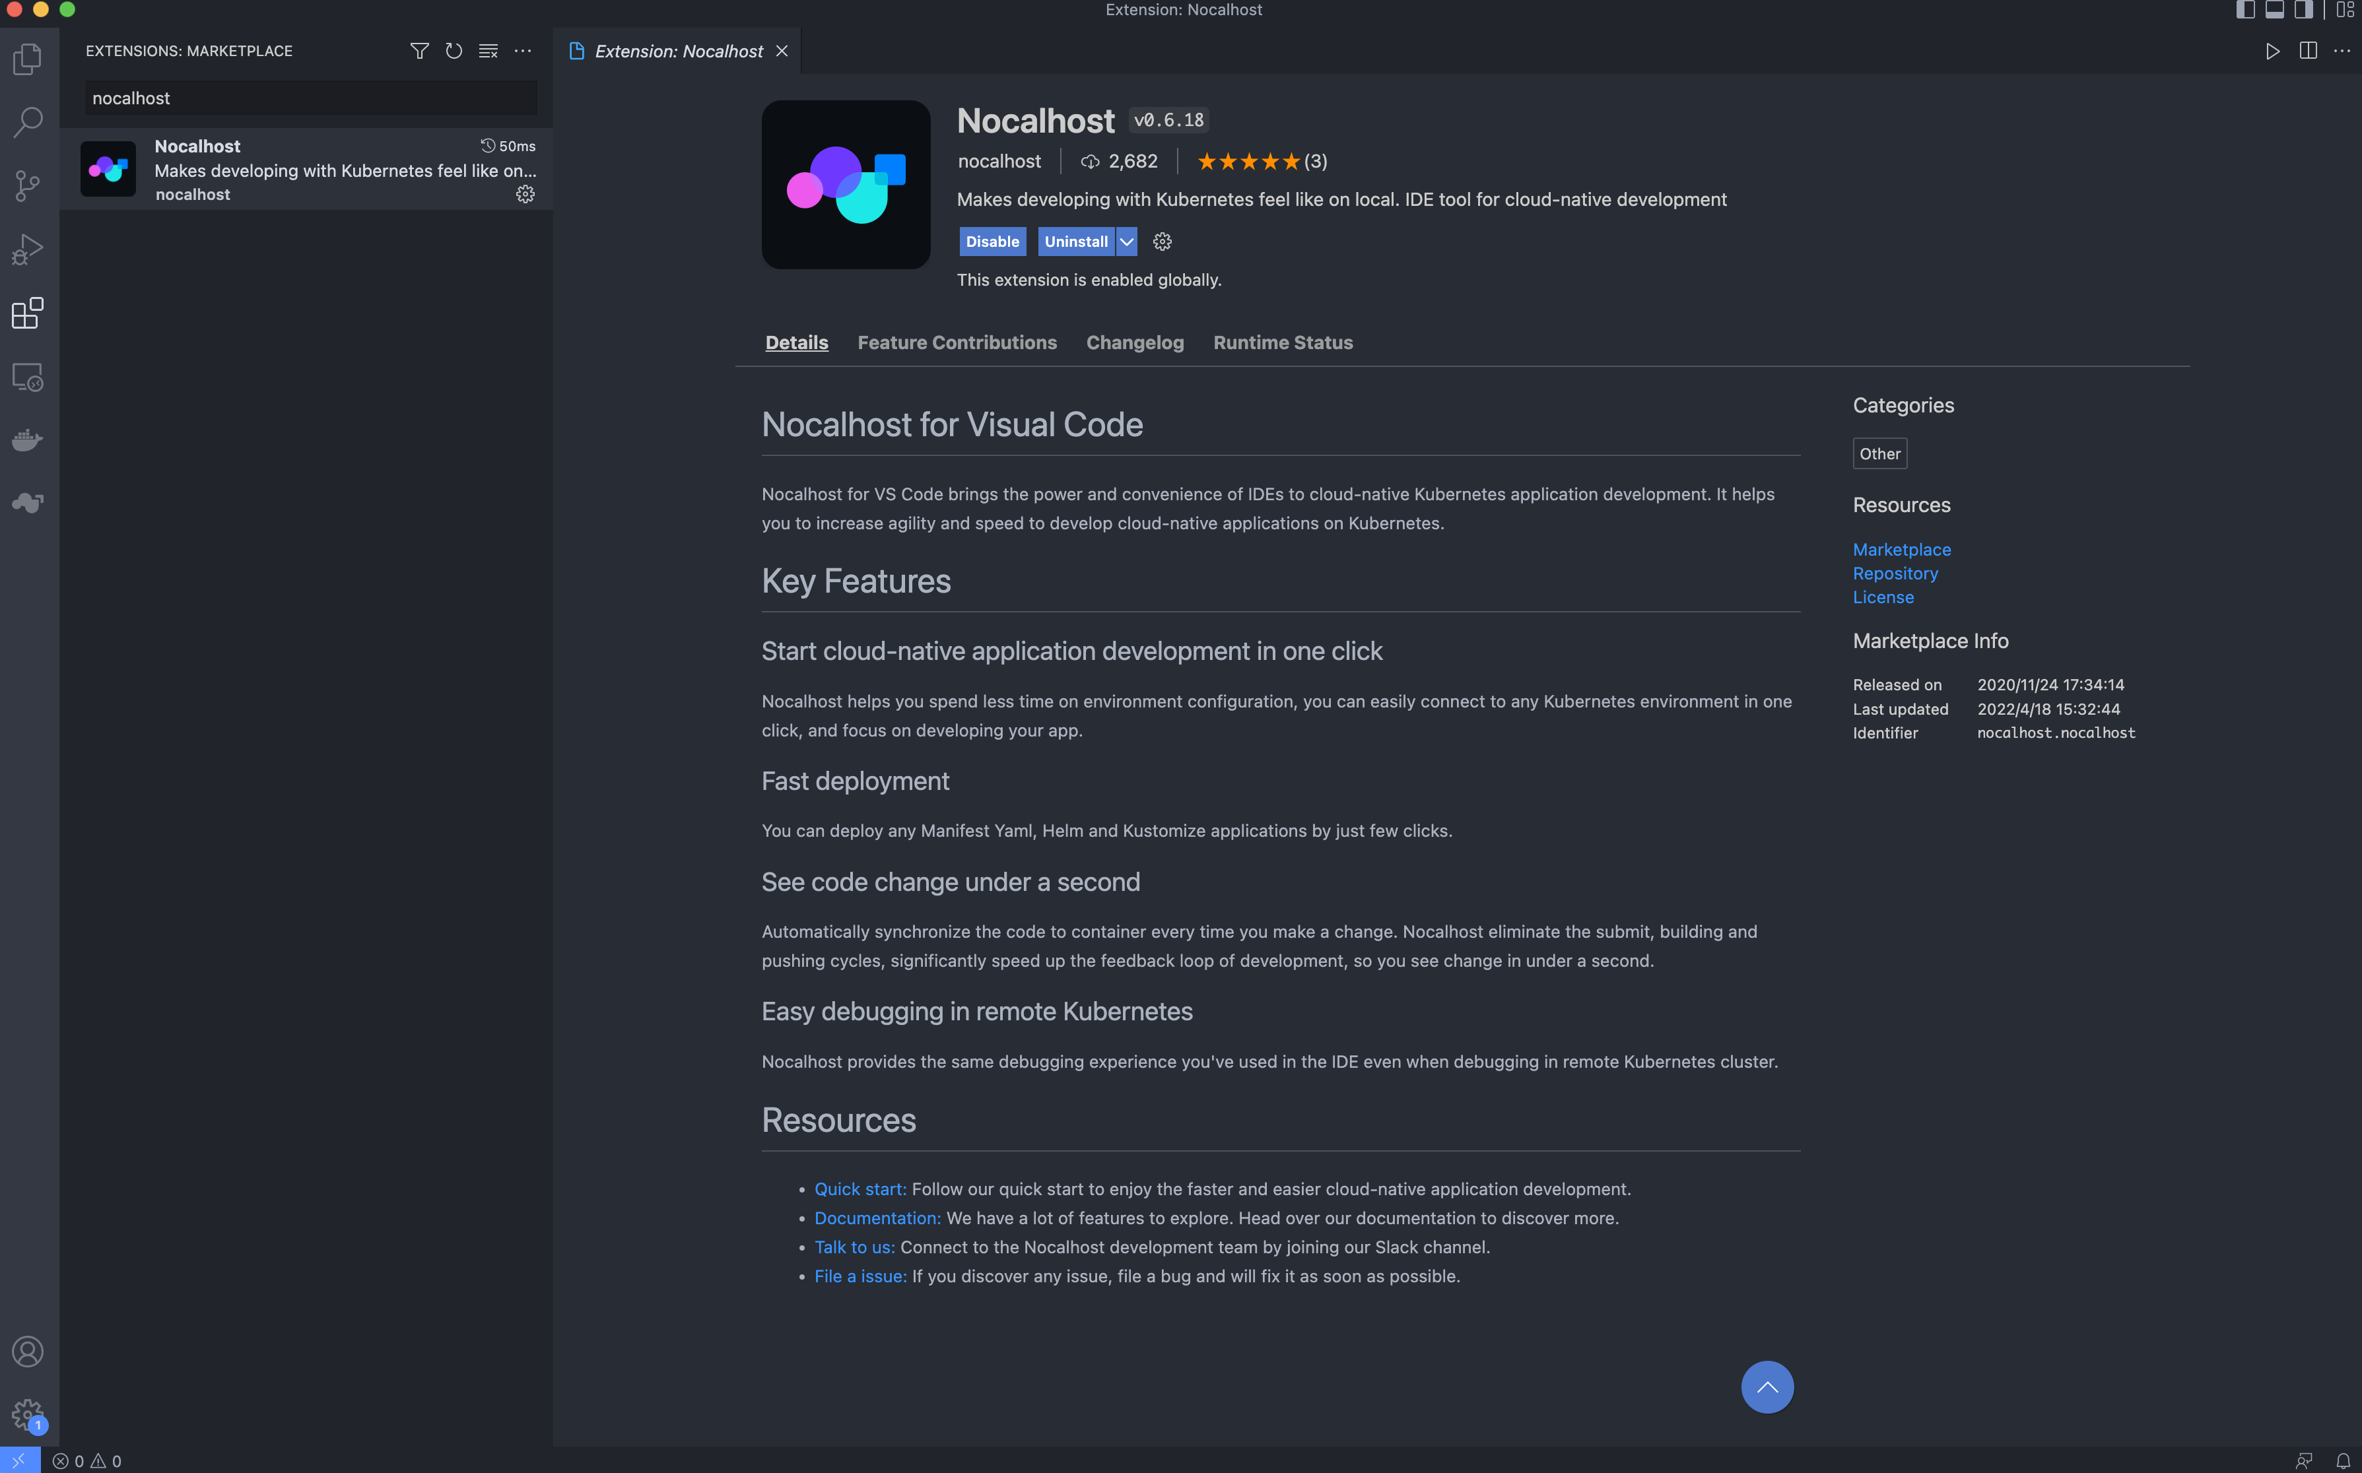Click the Run play icon in editor toolbar
The height and width of the screenshot is (1473, 2362).
[2272, 51]
